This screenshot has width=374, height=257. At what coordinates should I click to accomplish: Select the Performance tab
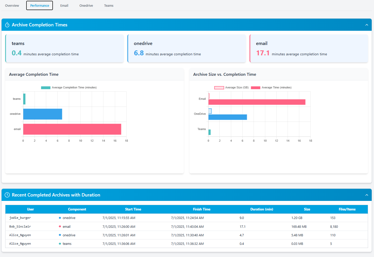point(39,5)
